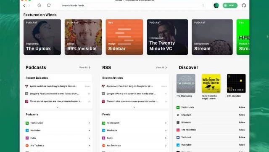Open Ars Technica icon in Feeds list
Image resolution: width=269 pixels, height=152 pixels.
(104, 145)
